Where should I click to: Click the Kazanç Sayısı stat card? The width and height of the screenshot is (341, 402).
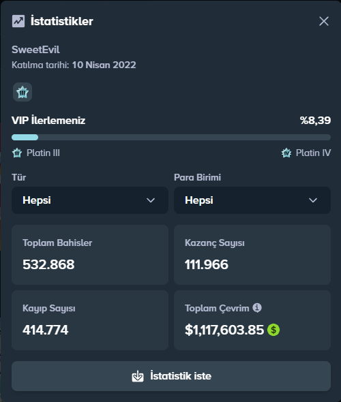[252, 255]
